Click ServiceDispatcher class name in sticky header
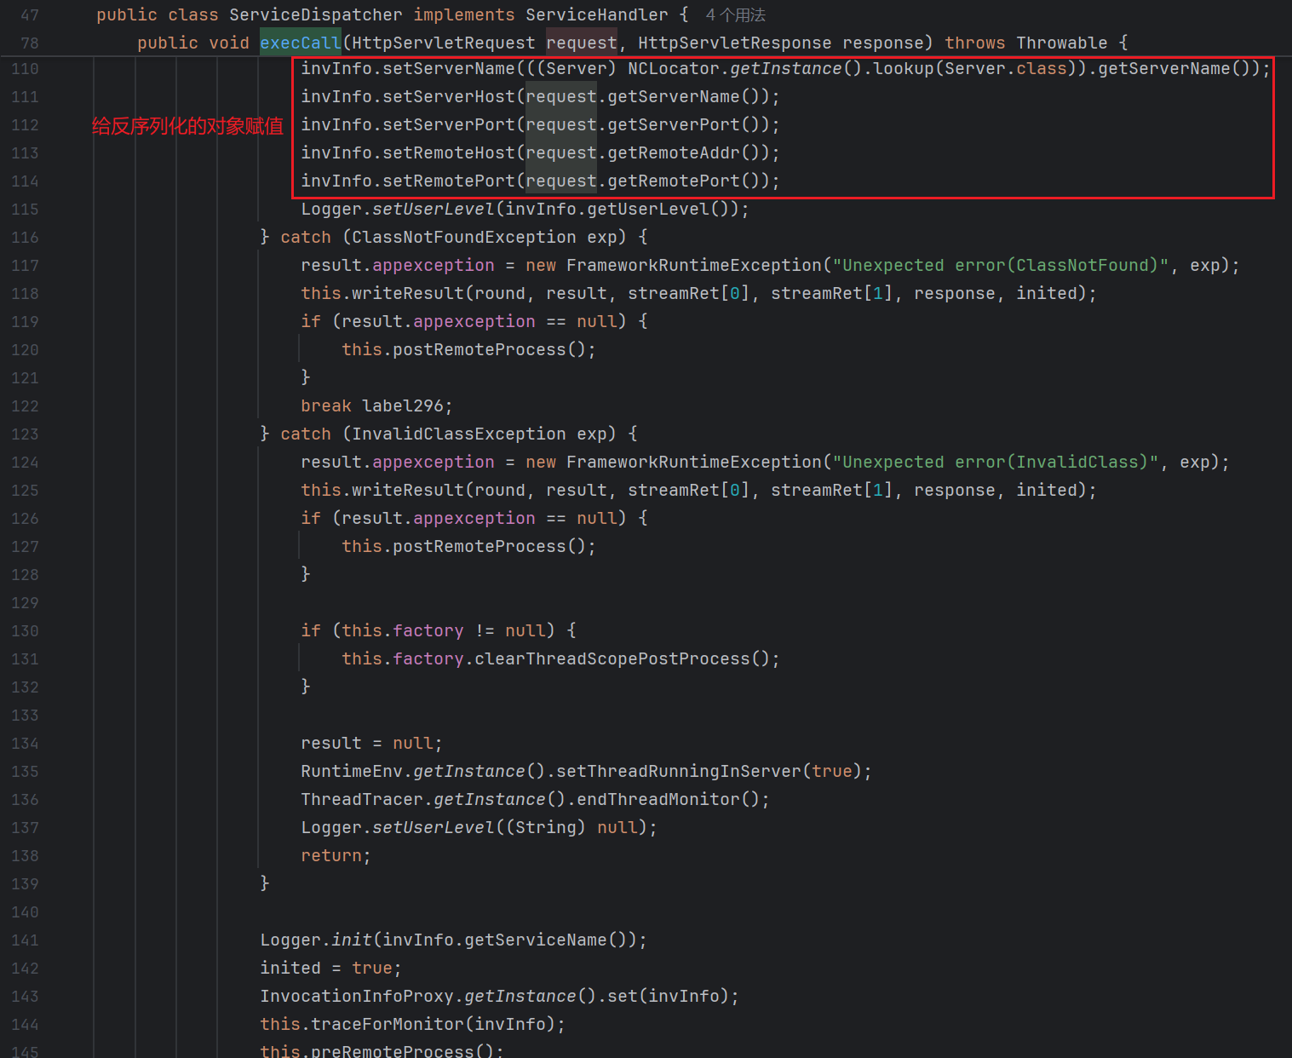This screenshot has height=1058, width=1292. click(x=315, y=15)
